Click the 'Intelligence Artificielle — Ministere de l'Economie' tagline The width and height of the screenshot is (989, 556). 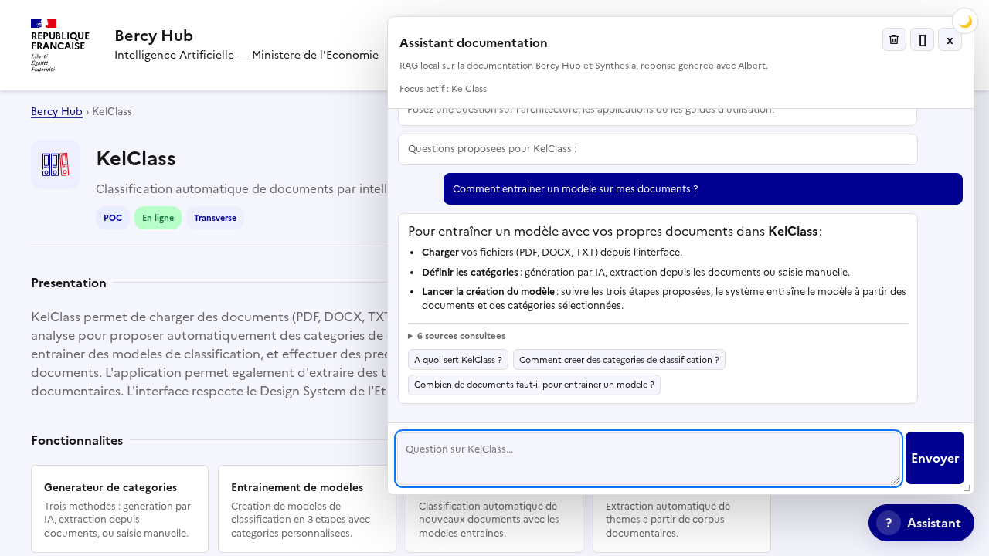246,55
